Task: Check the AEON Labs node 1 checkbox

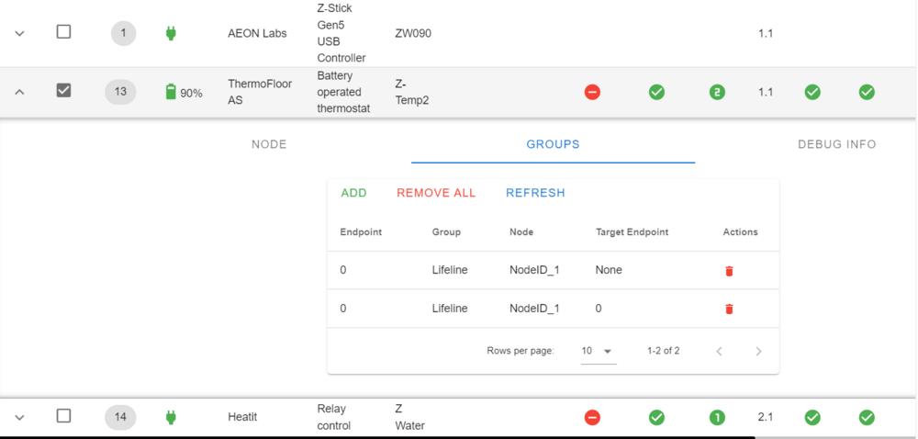Action: (63, 32)
